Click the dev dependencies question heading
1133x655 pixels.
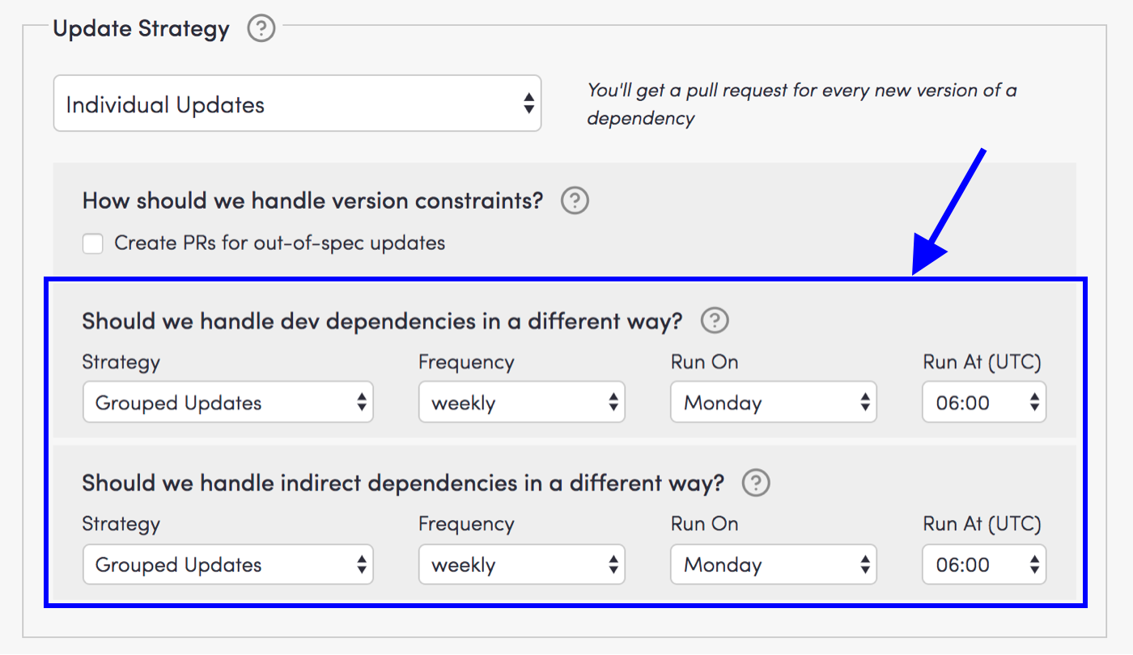coord(382,321)
